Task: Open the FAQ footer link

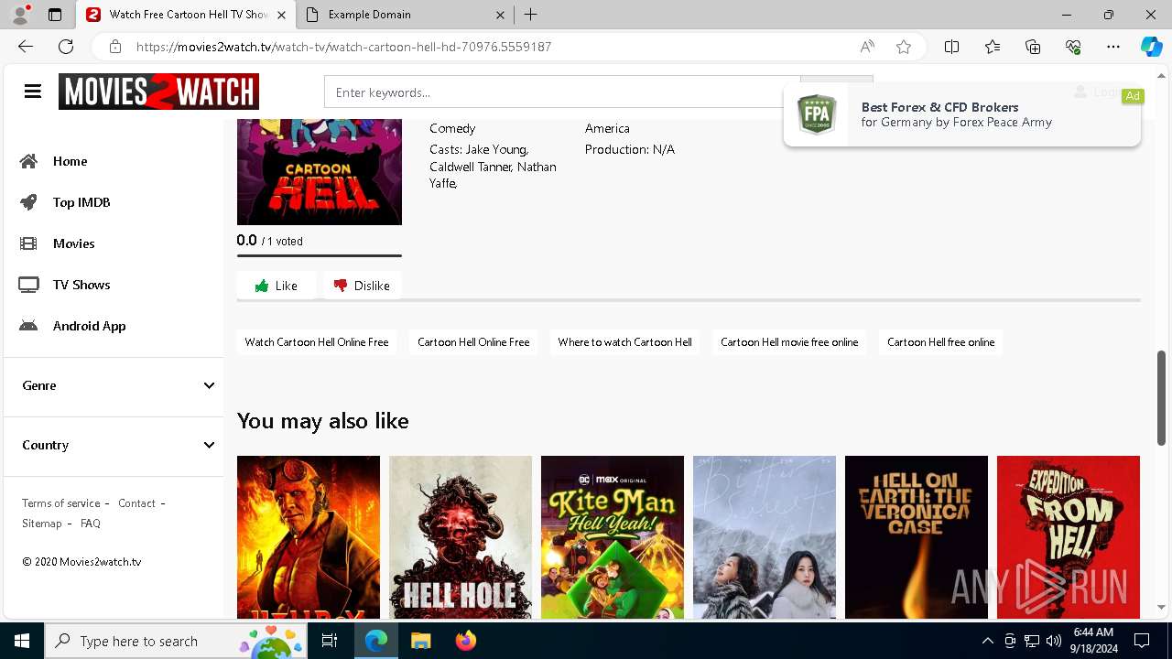Action: (x=91, y=524)
